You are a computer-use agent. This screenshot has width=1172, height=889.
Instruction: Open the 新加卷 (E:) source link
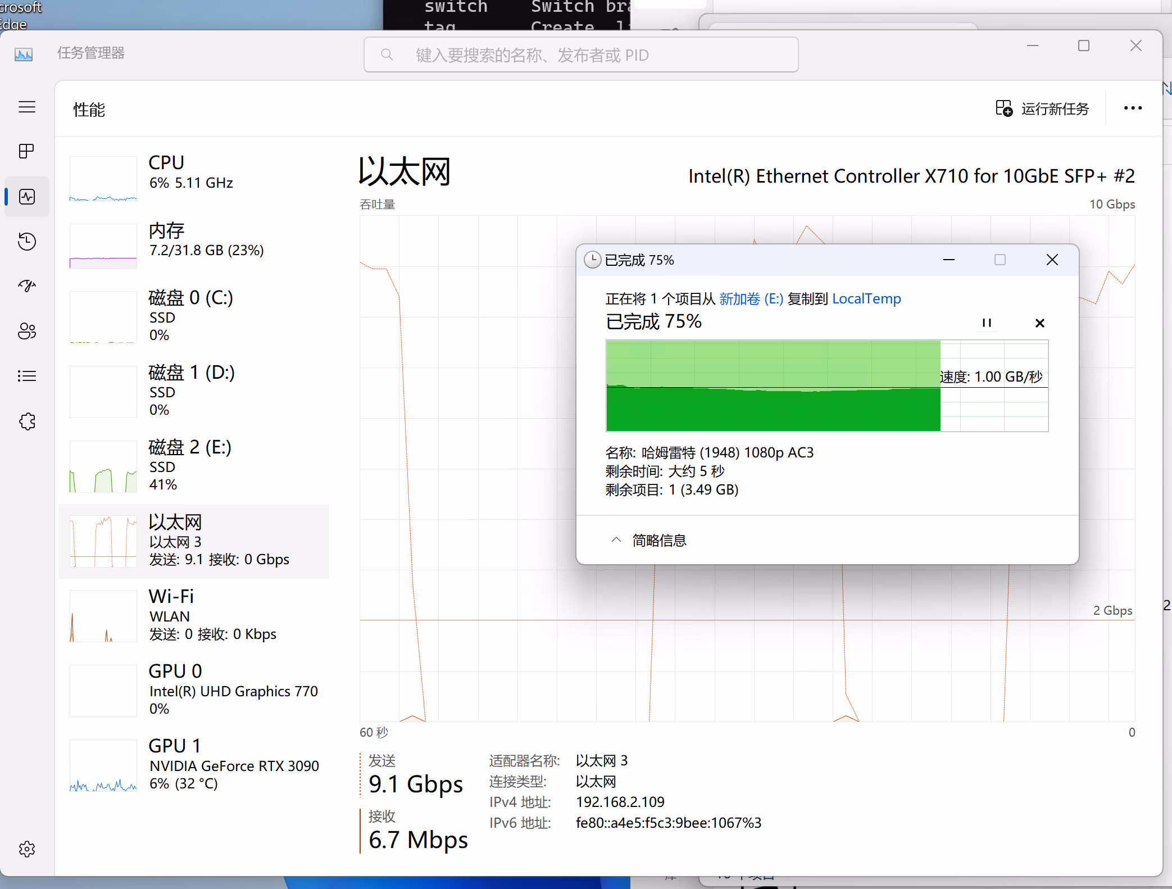coord(751,298)
